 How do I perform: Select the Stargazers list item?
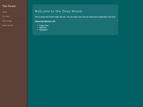click(43, 30)
